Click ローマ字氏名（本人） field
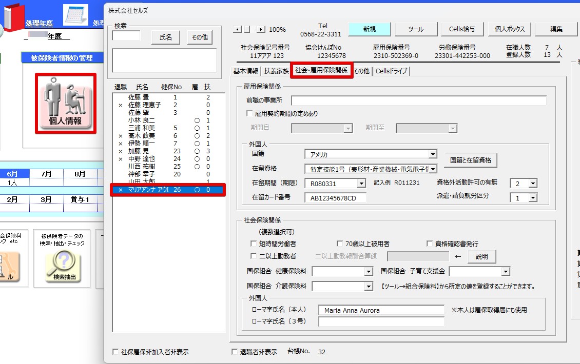Screen dimensions: 580x364 click(381, 310)
